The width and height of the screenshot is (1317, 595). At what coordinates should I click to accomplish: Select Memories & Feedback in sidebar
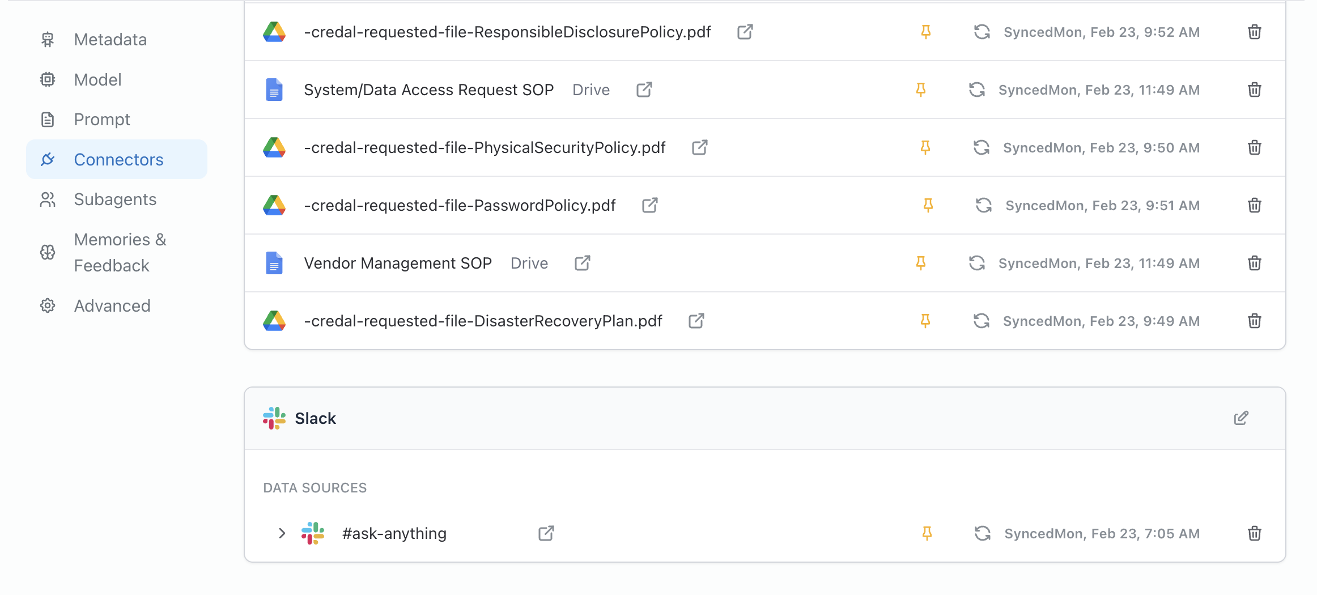tap(120, 252)
